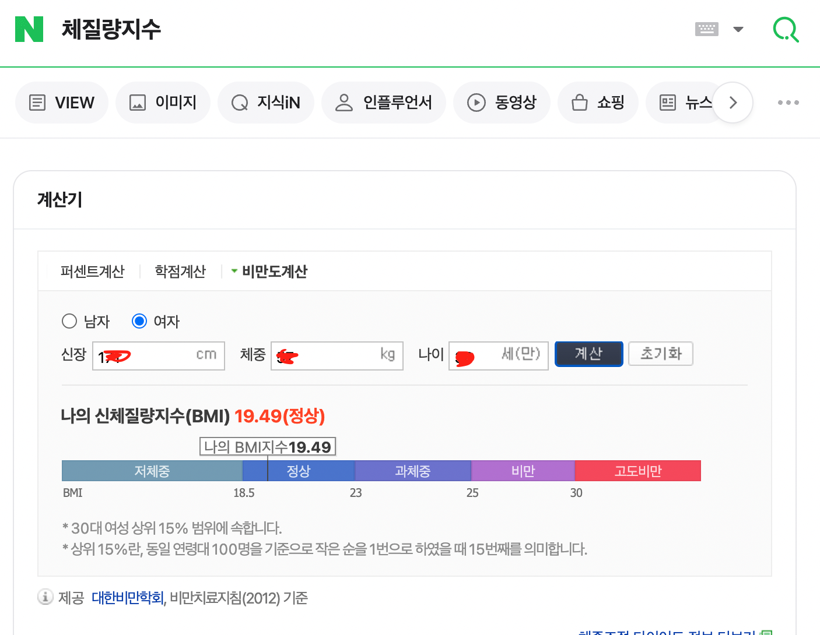Click the 비만 segment of BMI bar
Screen dimensions: 820x635
[523, 471]
